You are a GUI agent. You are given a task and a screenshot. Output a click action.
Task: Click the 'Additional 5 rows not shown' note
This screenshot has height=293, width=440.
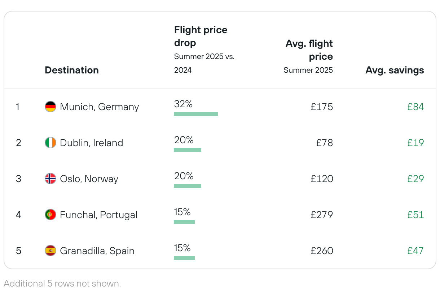pos(62,284)
